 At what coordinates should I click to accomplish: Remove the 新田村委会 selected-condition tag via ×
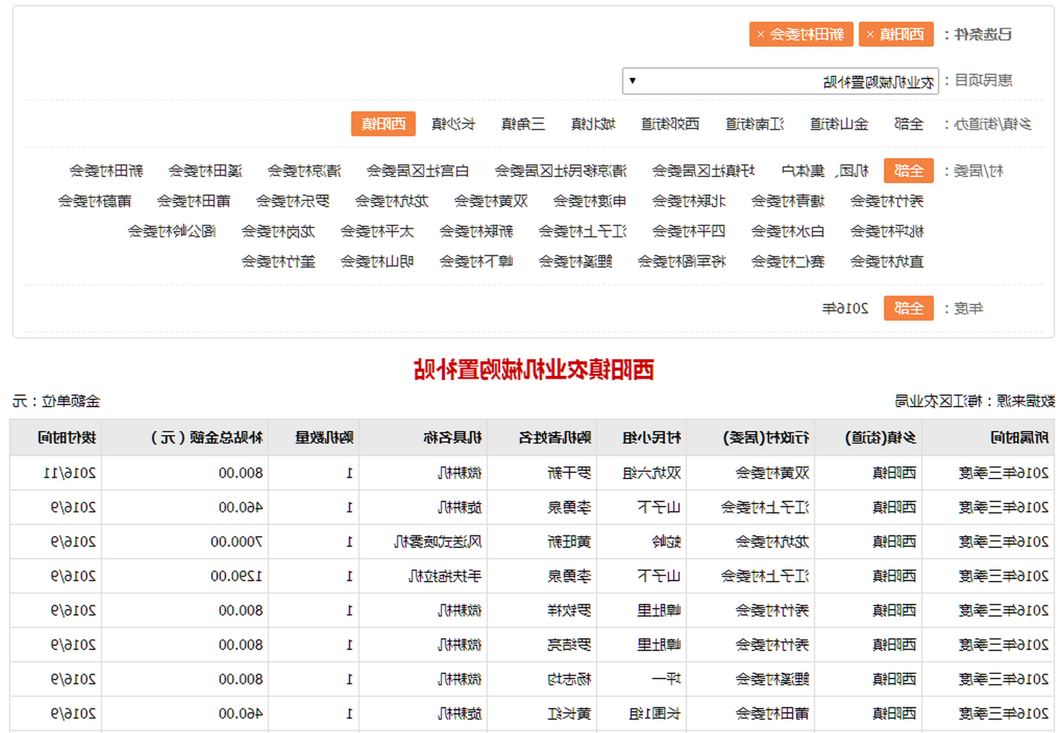[761, 35]
